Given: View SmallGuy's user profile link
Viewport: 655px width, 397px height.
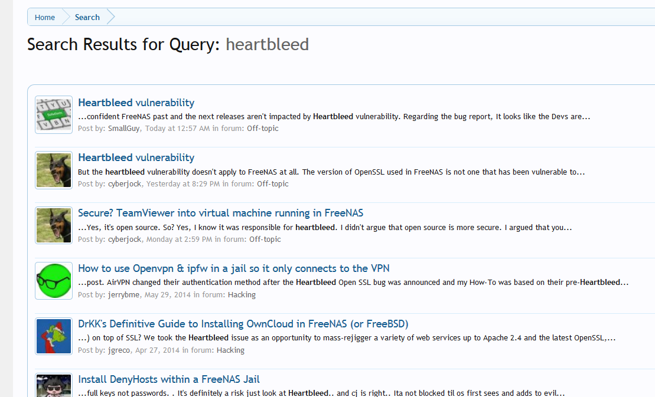Looking at the screenshot, I should click(x=123, y=129).
